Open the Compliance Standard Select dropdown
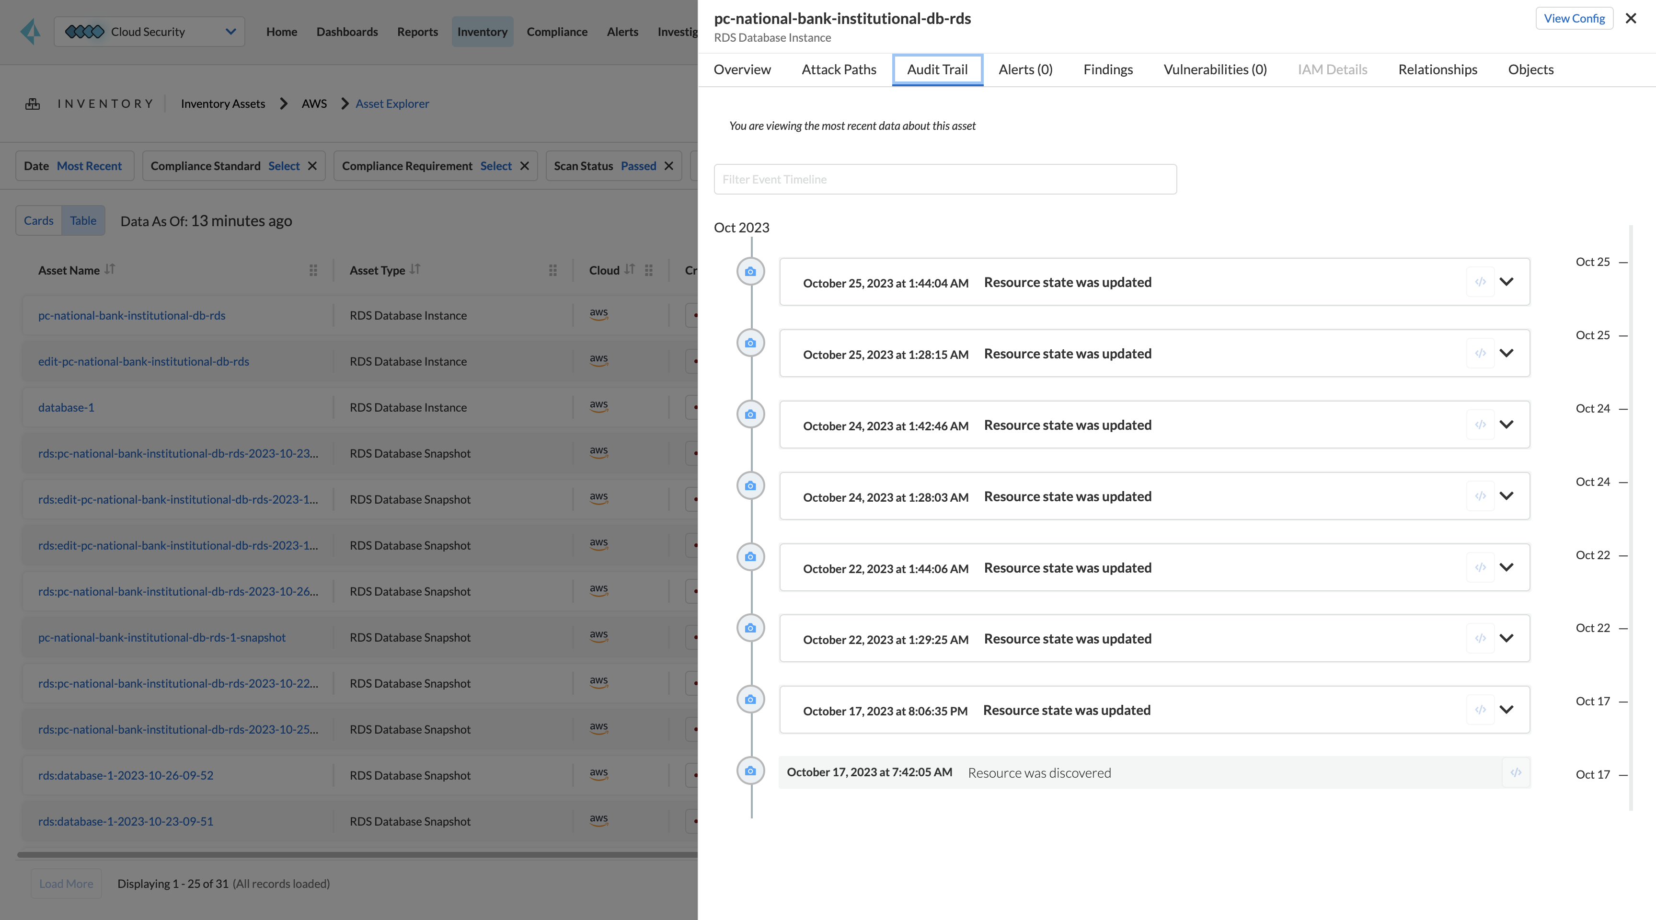 pyautogui.click(x=284, y=165)
